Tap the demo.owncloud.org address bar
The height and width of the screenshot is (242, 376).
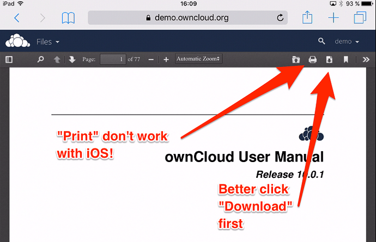click(187, 18)
